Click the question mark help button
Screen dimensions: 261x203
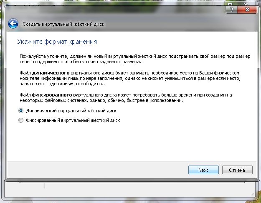click(x=229, y=9)
